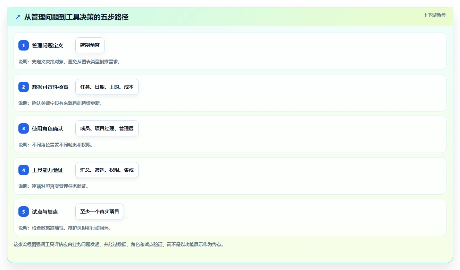Screen dimensions: 460x270
Task: Click the step 2 number badge
Action: pos(24,87)
